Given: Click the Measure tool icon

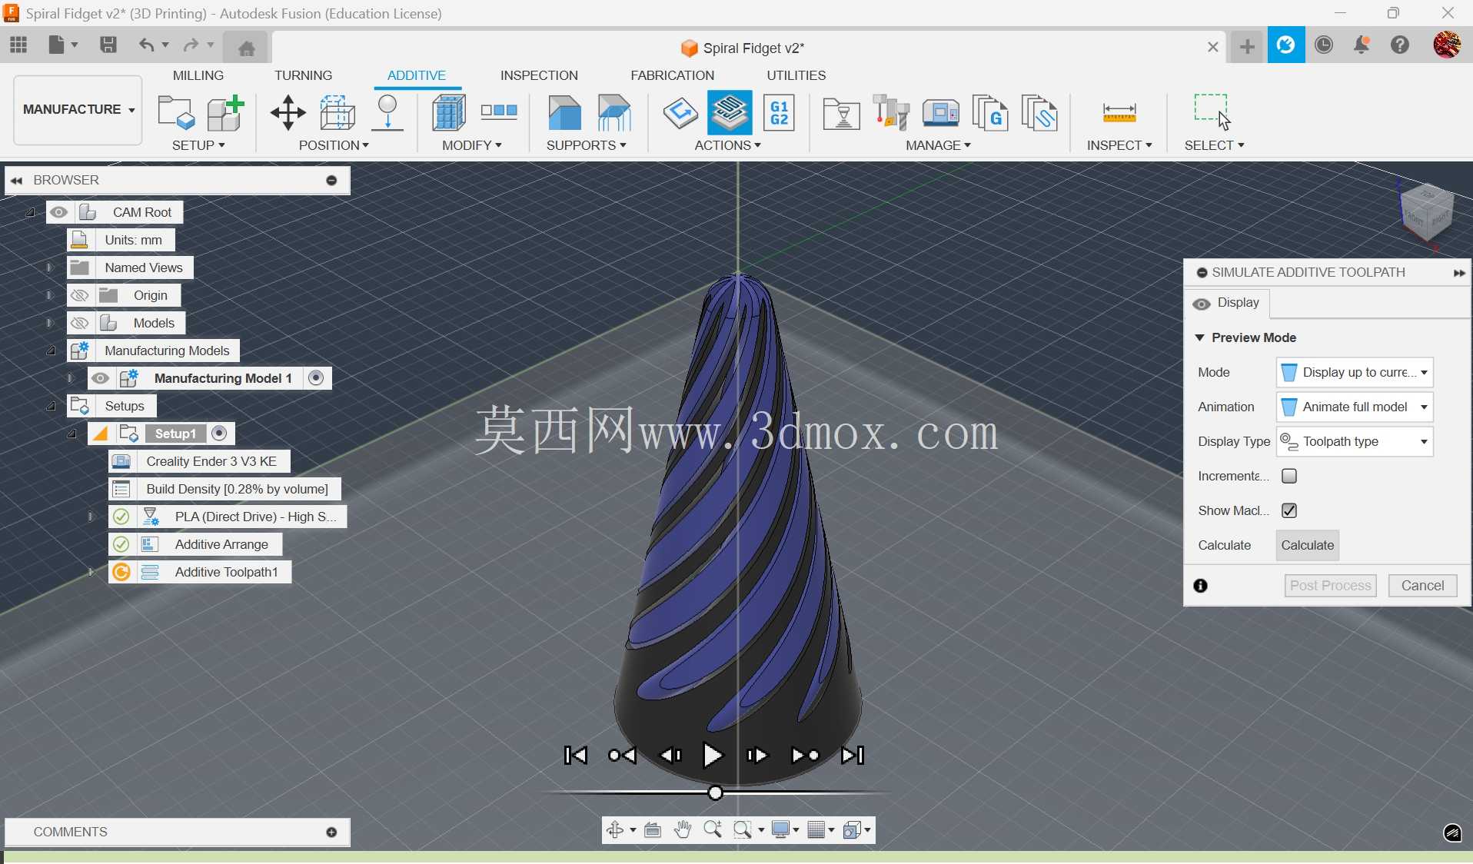Looking at the screenshot, I should tap(1119, 113).
